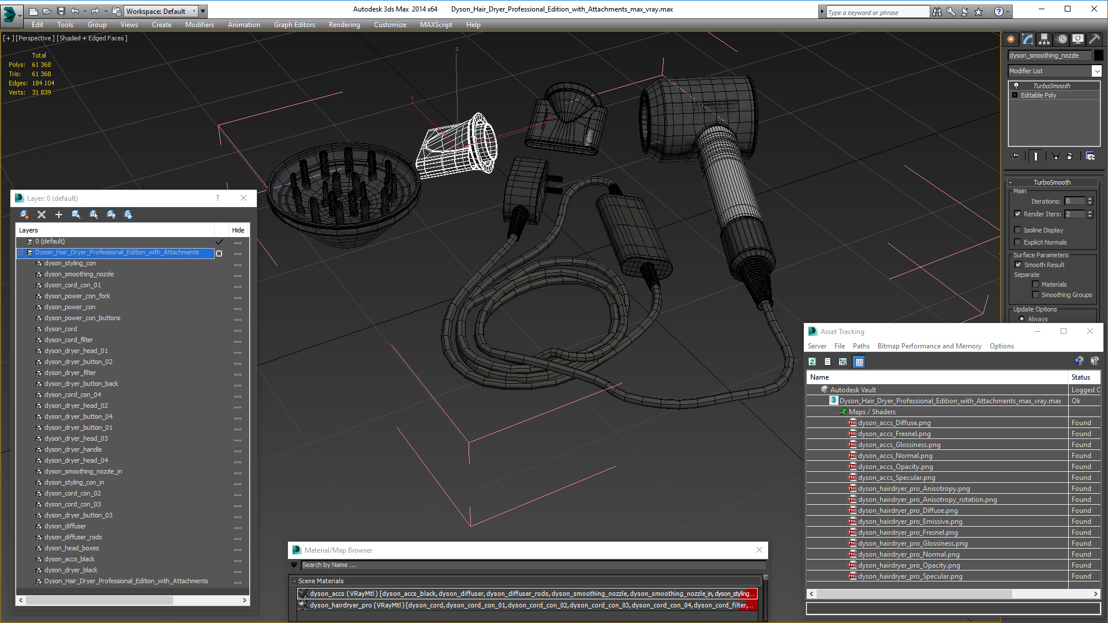The width and height of the screenshot is (1108, 623).
Task: Click the Layers column header
Action: pyautogui.click(x=115, y=230)
